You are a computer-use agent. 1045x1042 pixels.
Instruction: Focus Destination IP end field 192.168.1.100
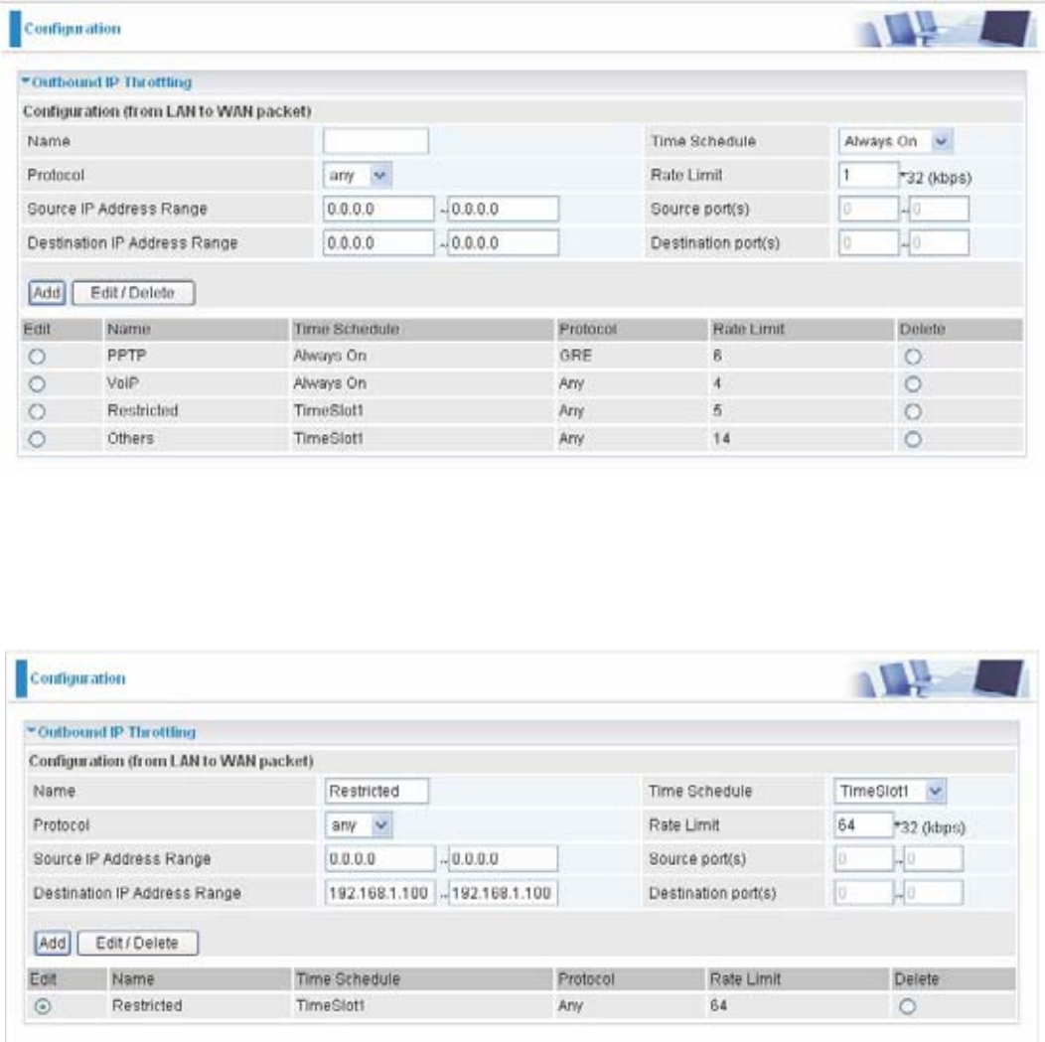click(504, 893)
